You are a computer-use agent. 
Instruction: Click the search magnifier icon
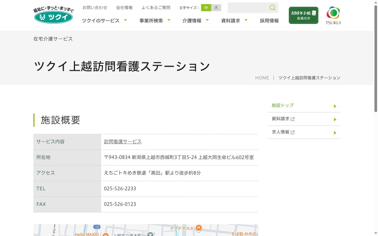click(x=272, y=8)
